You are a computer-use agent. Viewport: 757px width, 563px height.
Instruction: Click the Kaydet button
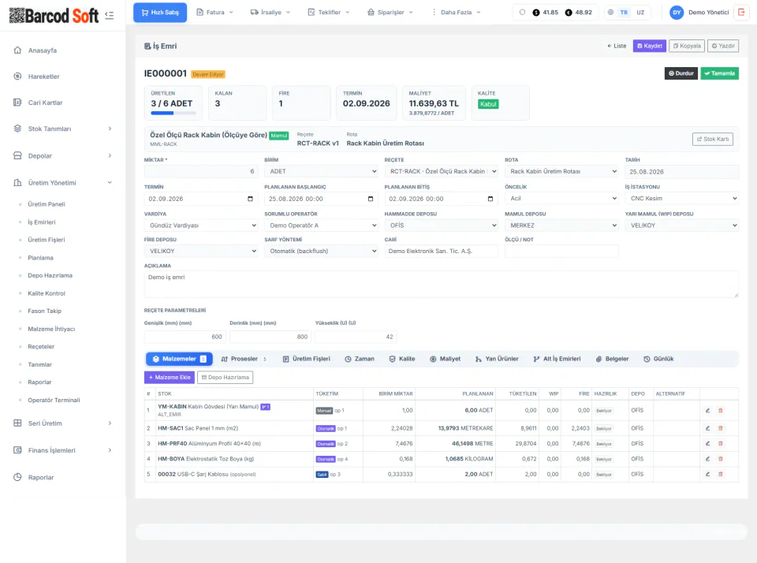(x=649, y=46)
